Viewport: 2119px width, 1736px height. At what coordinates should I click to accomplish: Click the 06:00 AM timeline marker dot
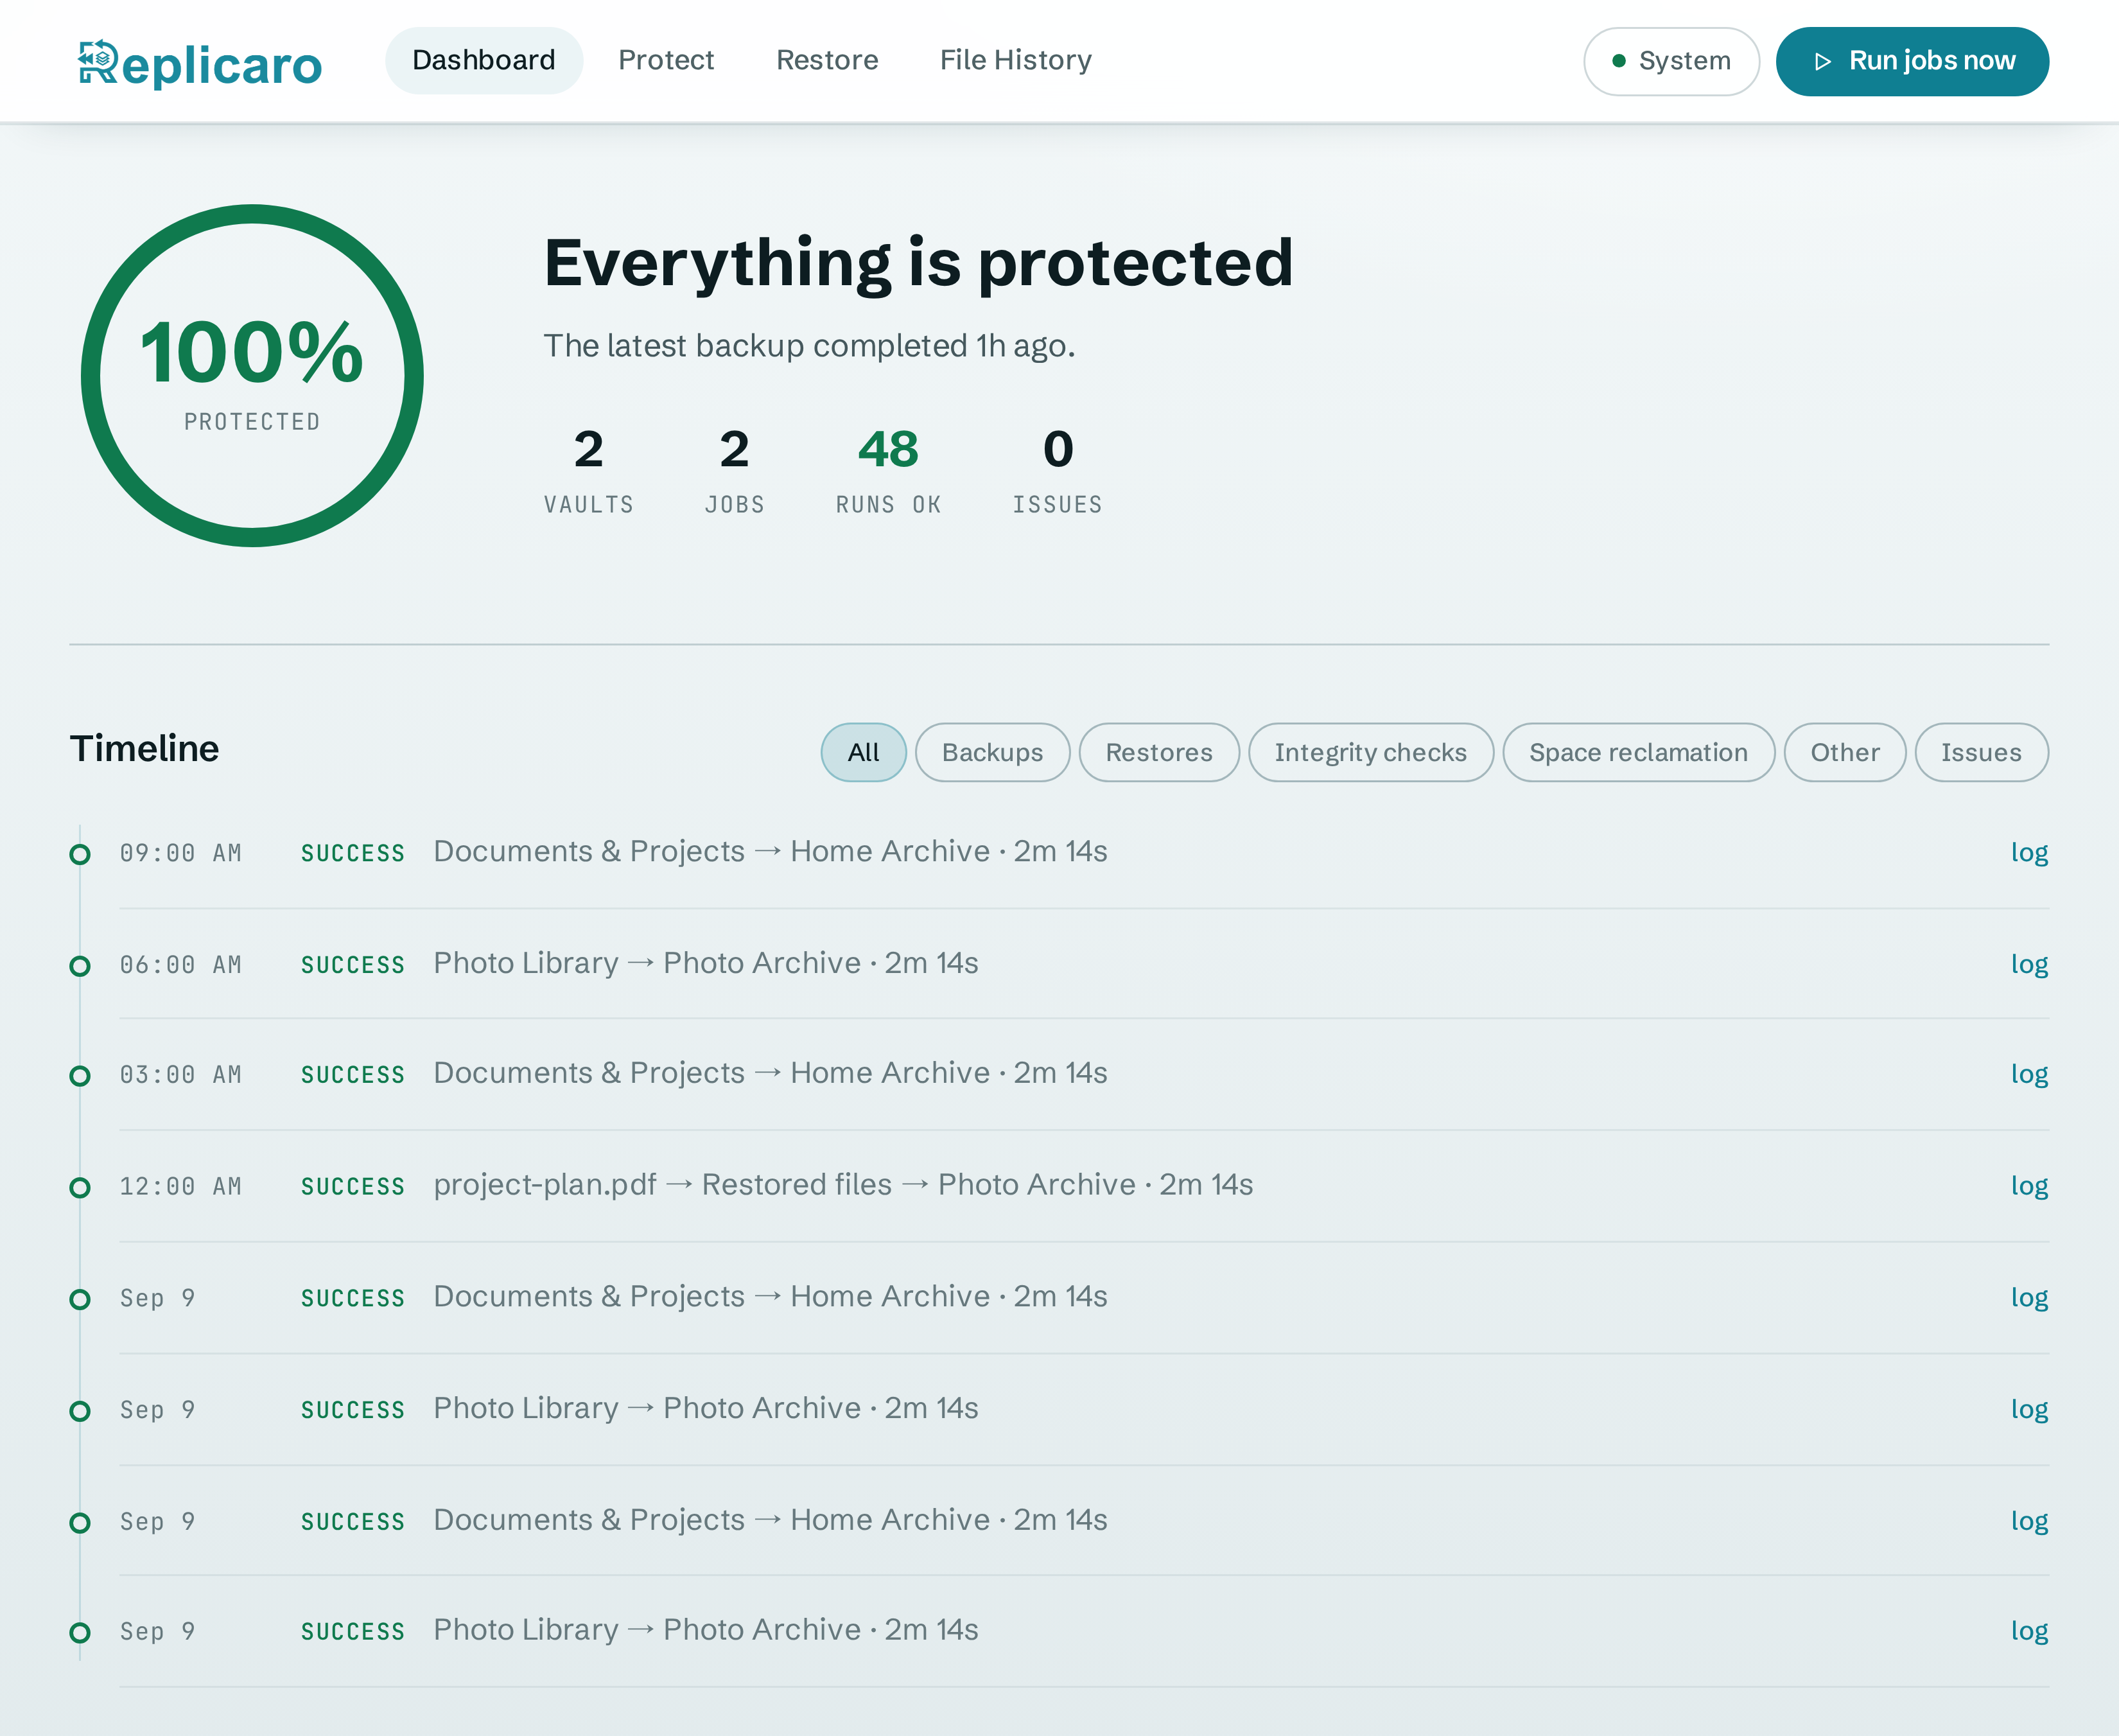(80, 966)
